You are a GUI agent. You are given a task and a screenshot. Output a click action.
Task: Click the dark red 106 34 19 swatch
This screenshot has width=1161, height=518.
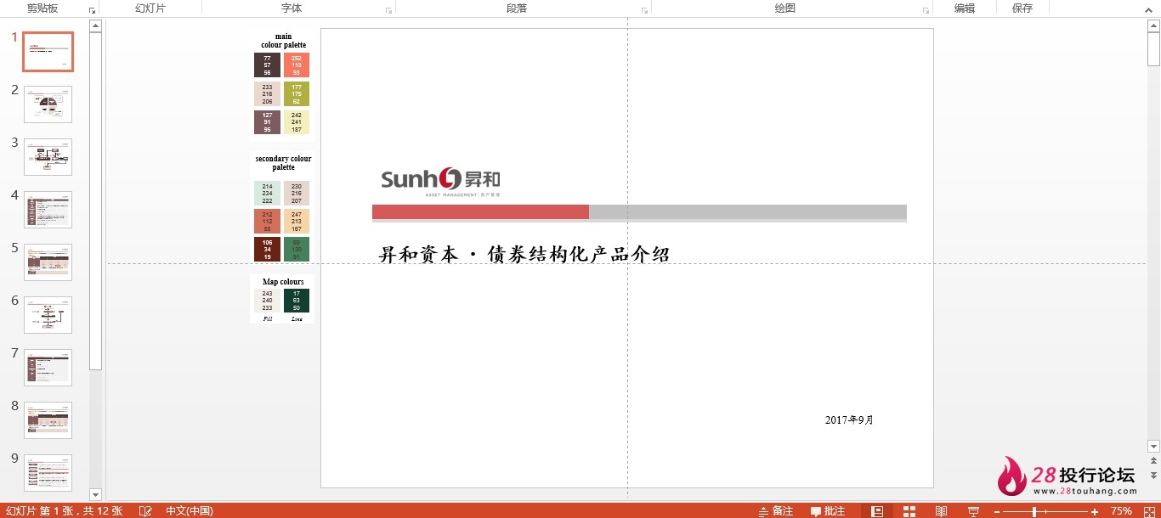(x=267, y=249)
